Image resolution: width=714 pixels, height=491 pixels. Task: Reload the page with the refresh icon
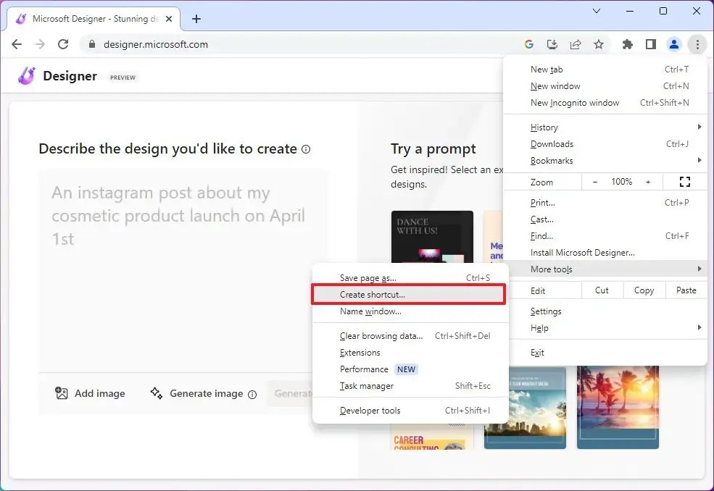click(x=63, y=44)
